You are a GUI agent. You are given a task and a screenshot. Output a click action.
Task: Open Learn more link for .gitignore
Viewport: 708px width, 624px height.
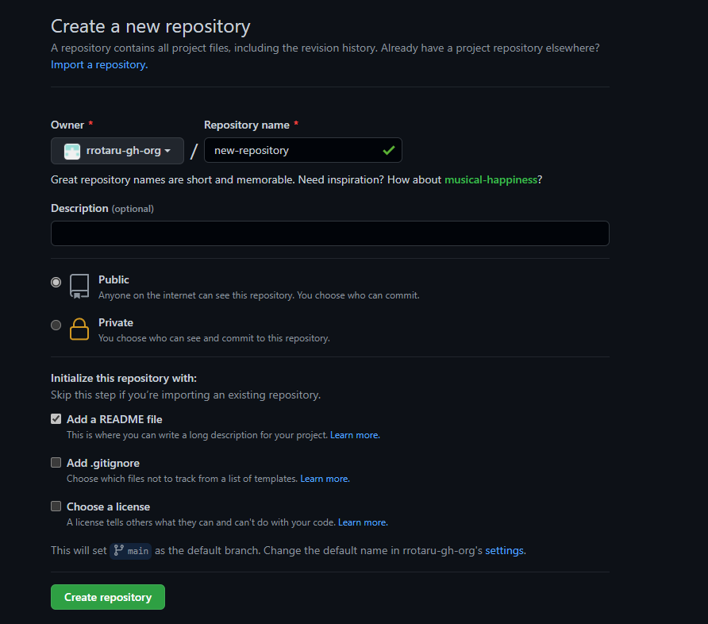(325, 479)
